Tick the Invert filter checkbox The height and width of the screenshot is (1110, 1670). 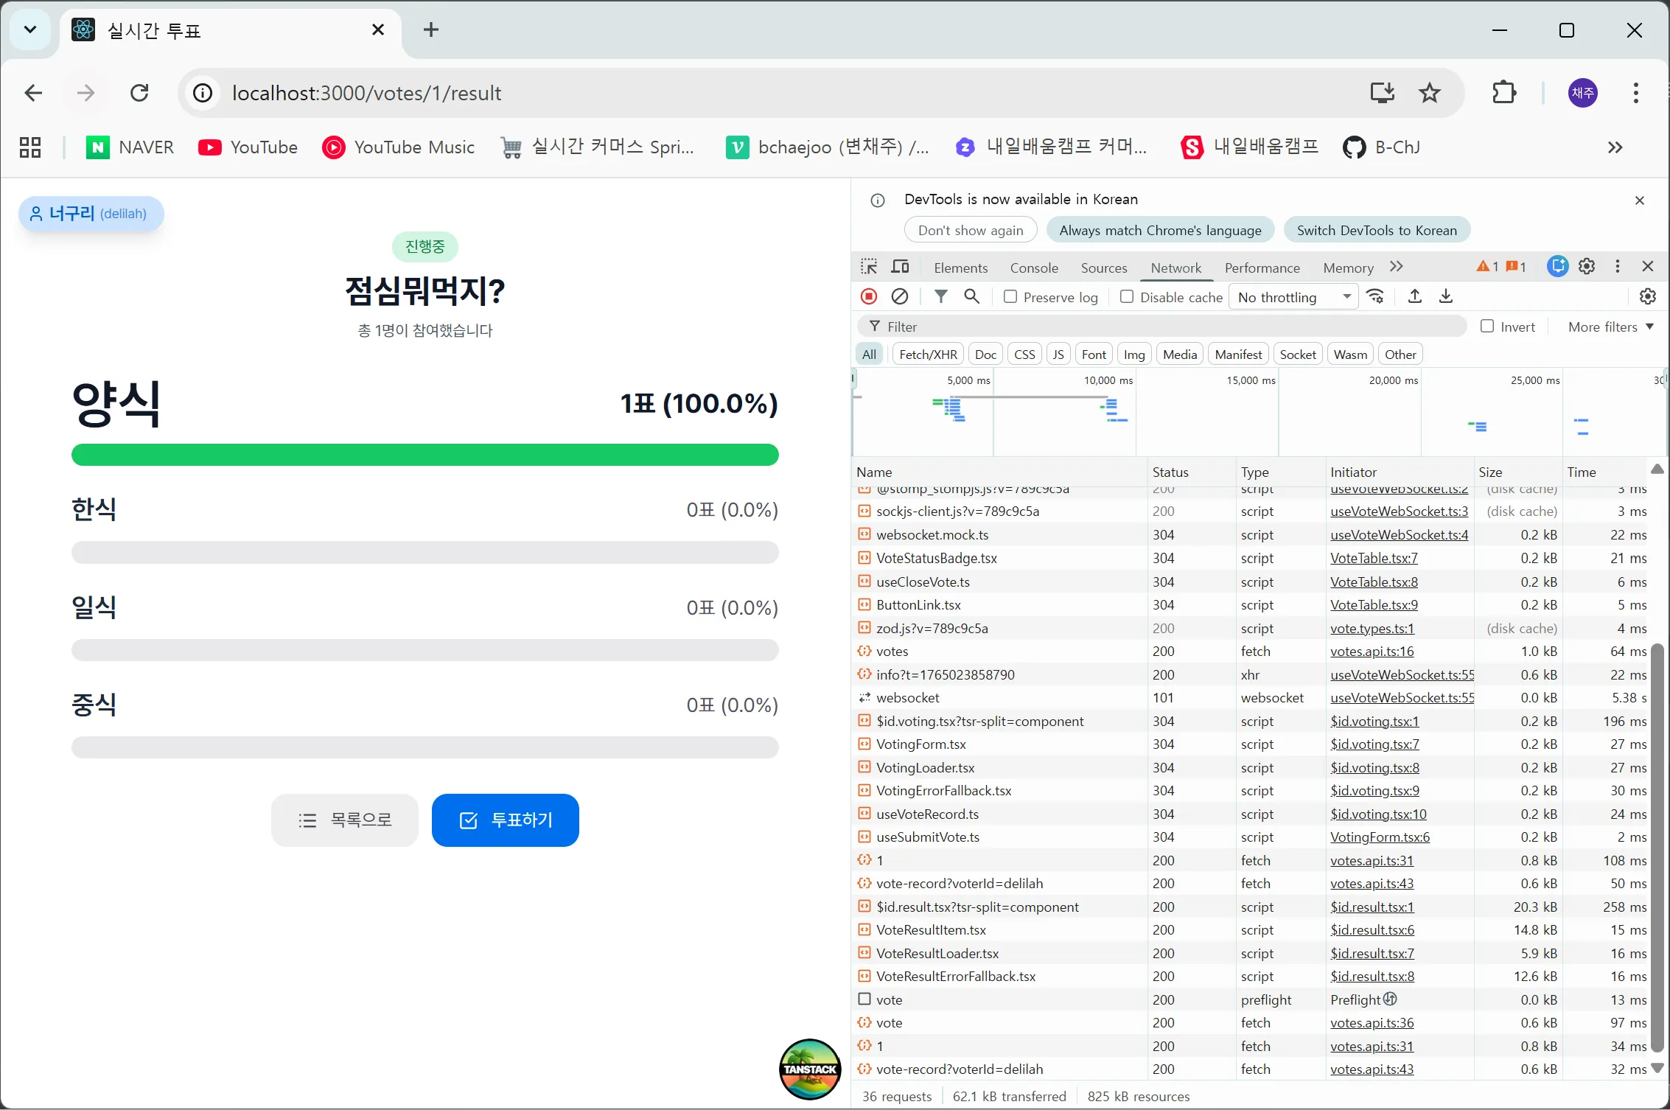1487,327
